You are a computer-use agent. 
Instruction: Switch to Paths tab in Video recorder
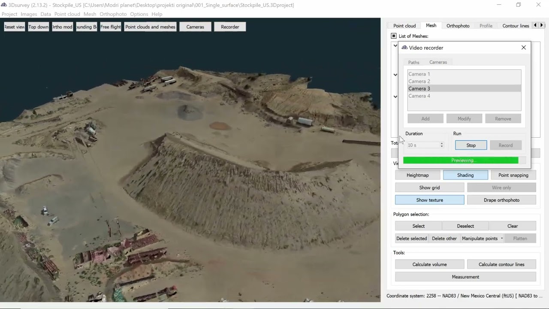(413, 62)
